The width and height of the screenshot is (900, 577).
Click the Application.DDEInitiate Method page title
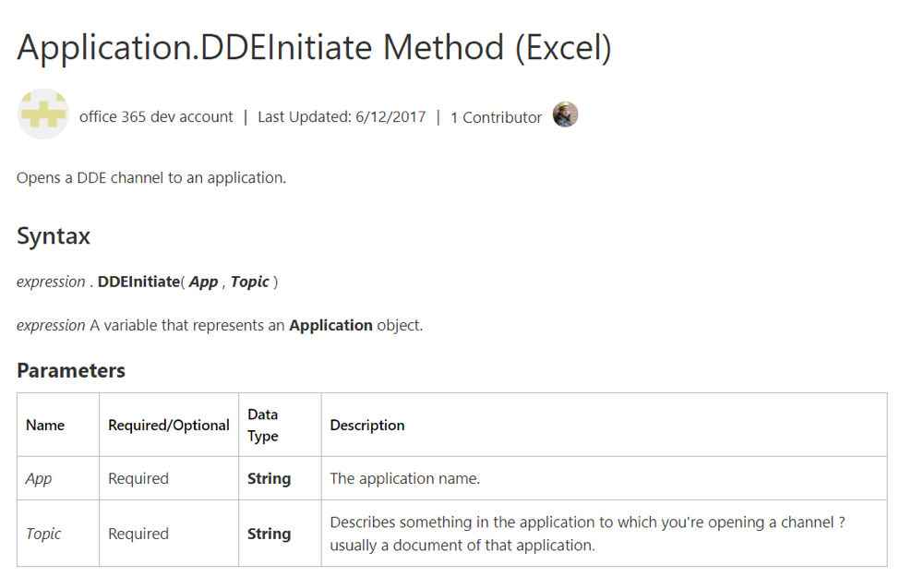click(314, 47)
